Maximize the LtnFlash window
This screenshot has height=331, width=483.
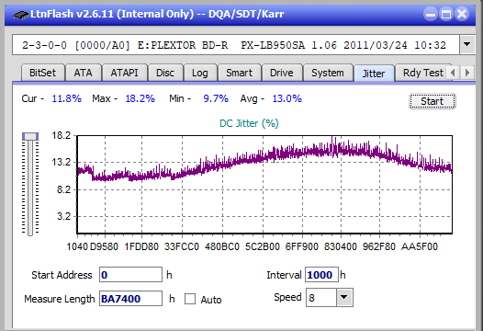coord(446,14)
